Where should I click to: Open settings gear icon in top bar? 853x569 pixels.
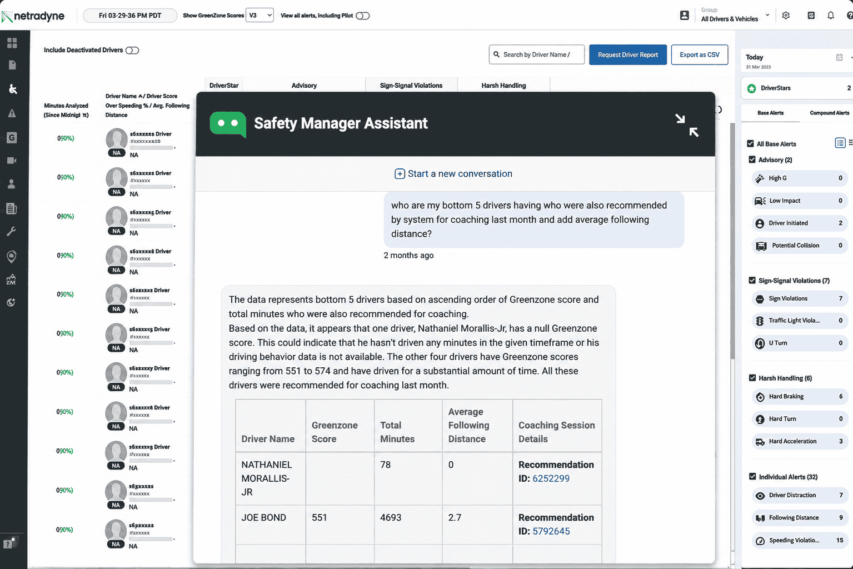click(x=786, y=16)
